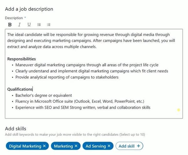Place cursor after the Qualifications heading
This screenshot has height=155, width=188.
[33, 89]
